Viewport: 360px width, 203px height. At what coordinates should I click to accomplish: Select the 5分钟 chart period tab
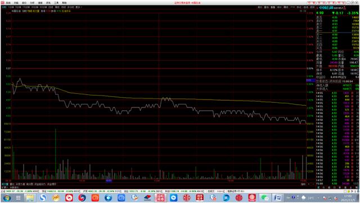pyautogui.click(x=18, y=7)
